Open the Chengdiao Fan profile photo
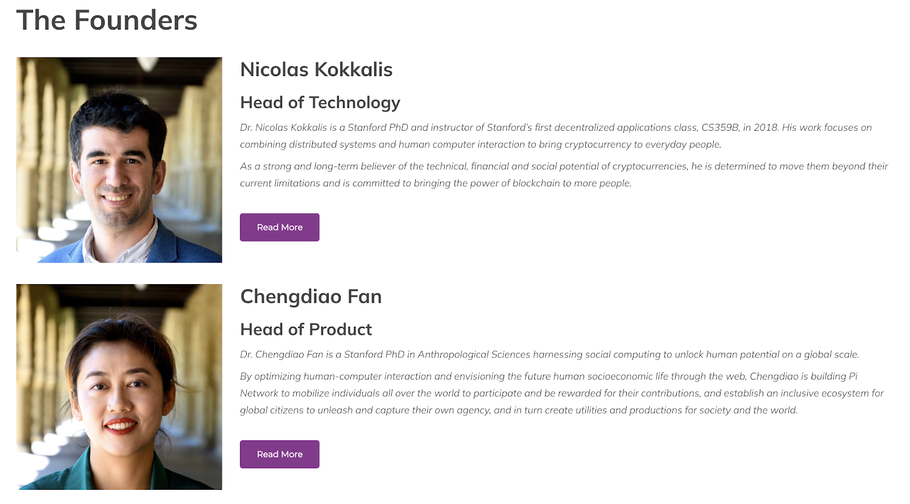 pyautogui.click(x=119, y=386)
